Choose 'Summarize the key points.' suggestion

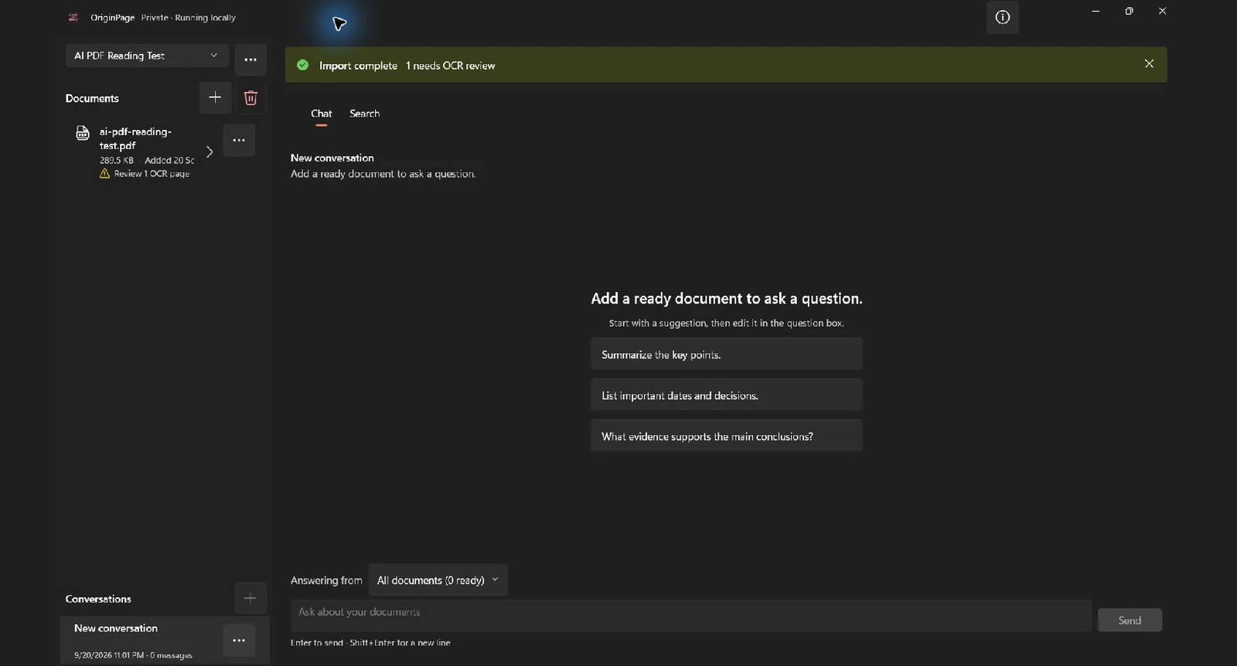tap(727, 354)
